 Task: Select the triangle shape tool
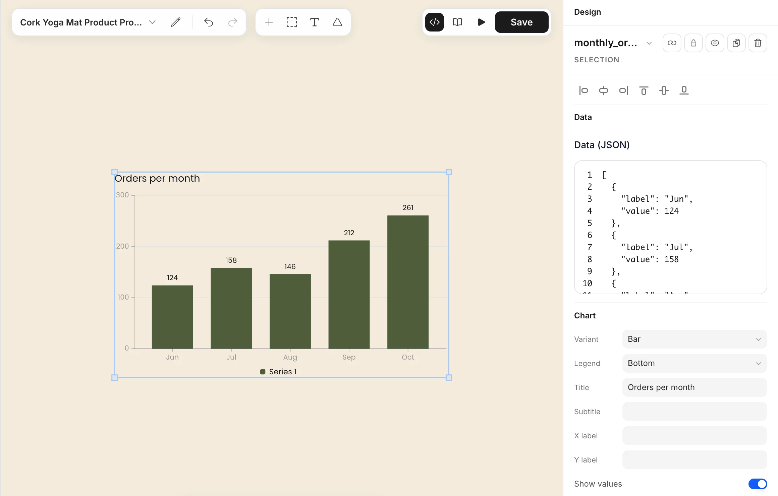tap(337, 22)
